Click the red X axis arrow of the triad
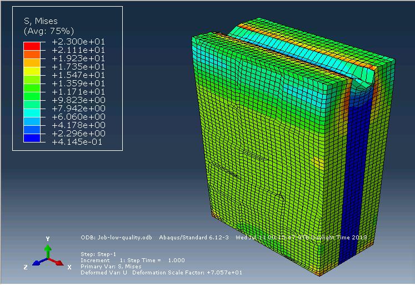 click(56, 262)
